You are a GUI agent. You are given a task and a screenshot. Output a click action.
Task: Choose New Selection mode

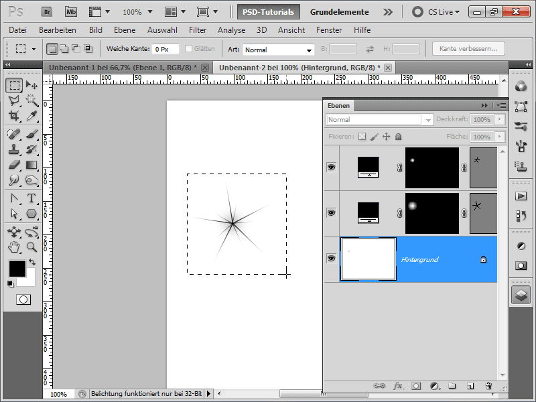pos(52,49)
